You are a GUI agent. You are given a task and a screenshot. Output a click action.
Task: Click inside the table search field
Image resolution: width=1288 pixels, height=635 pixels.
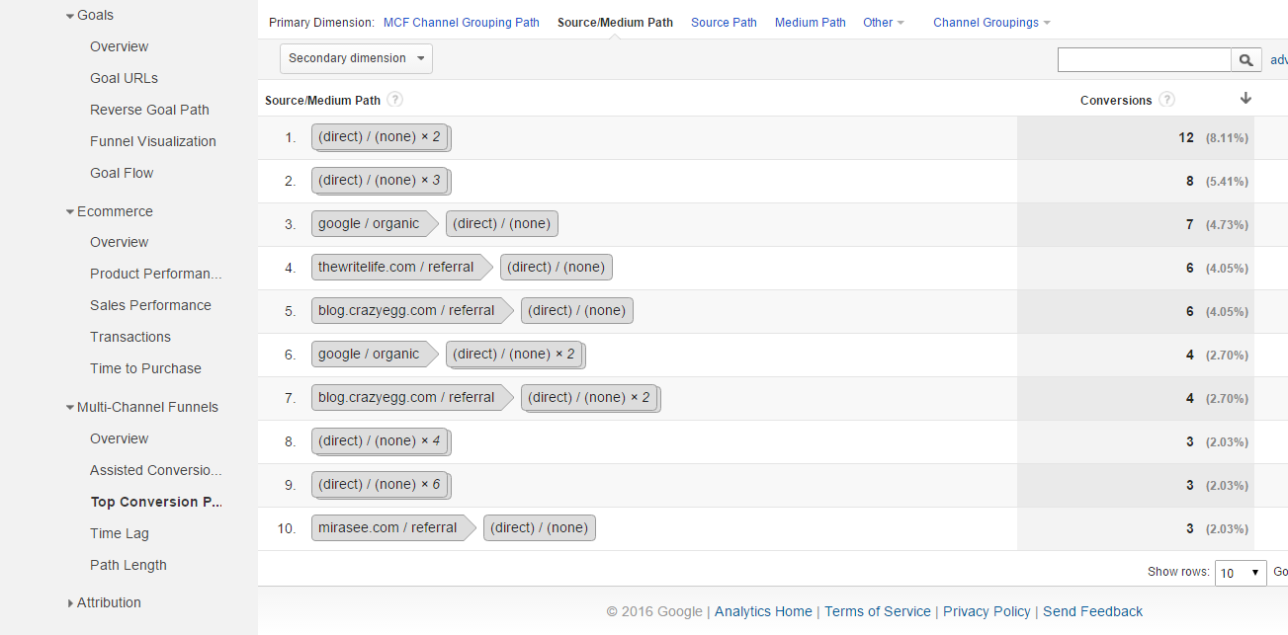point(1144,60)
